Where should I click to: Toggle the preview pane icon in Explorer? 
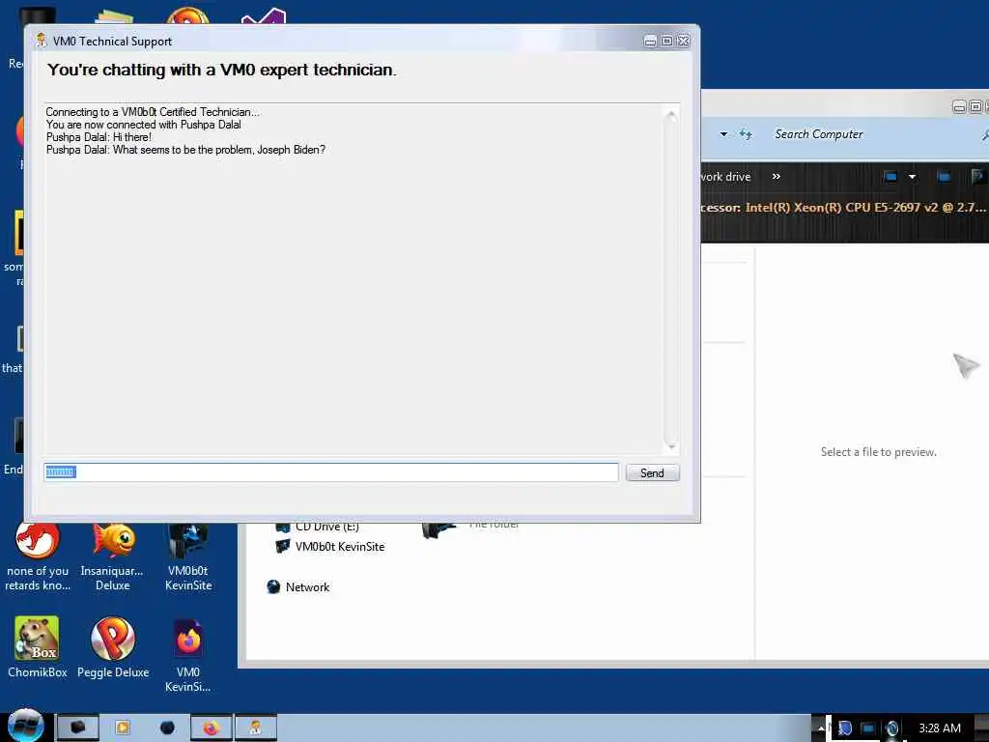944,177
